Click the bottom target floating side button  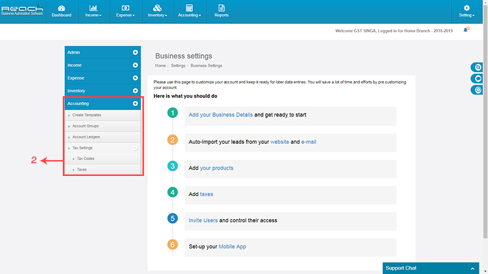pos(478,90)
